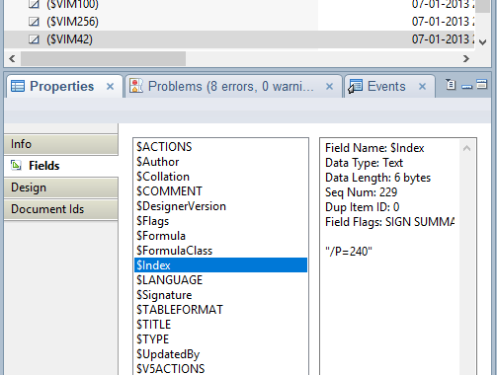Click the horizontal scrollbar thumb
This screenshot has height=375, width=497.
tap(103, 58)
